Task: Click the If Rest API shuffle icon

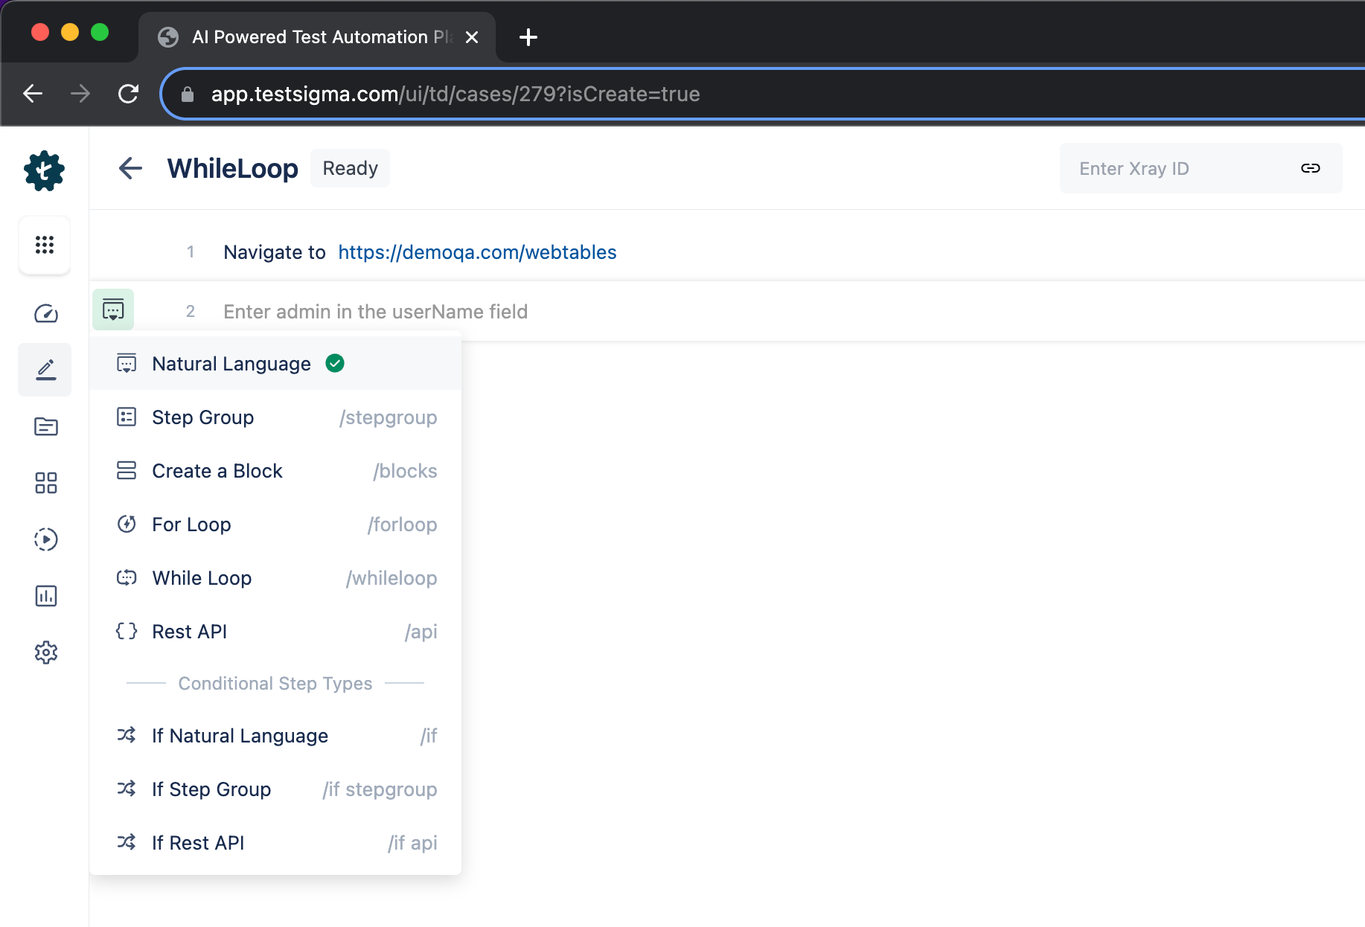Action: pyautogui.click(x=127, y=842)
